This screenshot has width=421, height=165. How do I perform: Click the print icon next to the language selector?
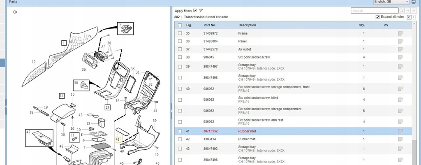[414, 2]
